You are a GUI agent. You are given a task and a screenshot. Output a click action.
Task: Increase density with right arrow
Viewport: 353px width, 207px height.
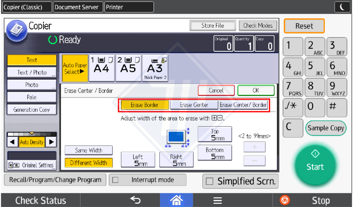tap(51, 142)
